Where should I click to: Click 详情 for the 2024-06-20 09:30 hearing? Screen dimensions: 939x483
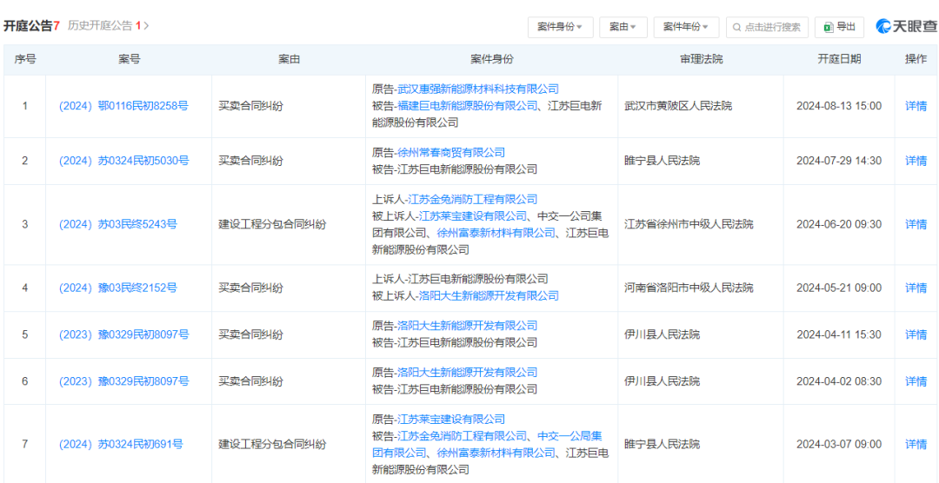pos(916,224)
